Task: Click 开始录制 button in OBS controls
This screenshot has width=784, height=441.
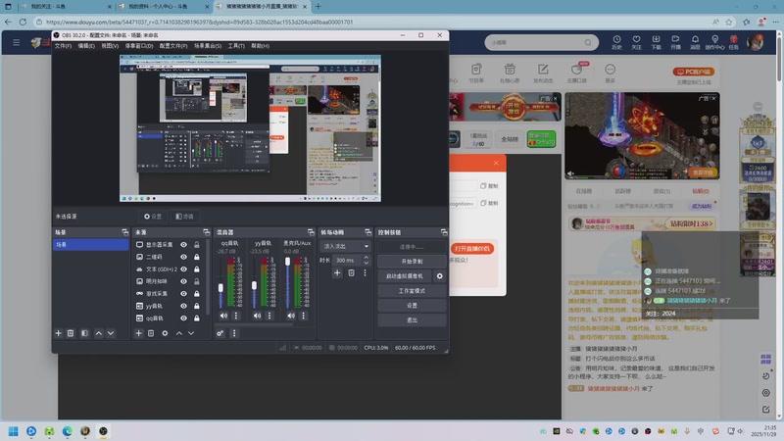Action: point(412,261)
